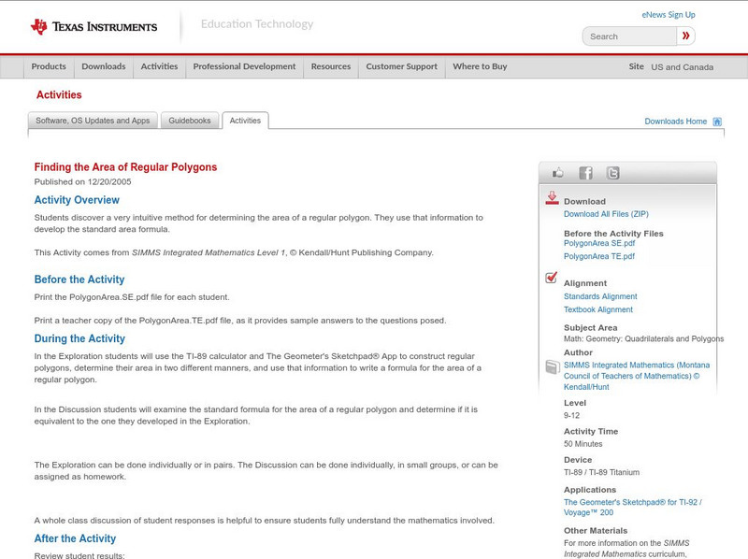The height and width of the screenshot is (559, 748).
Task: Open PolygonArea TE.pdf file
Action: pos(599,256)
